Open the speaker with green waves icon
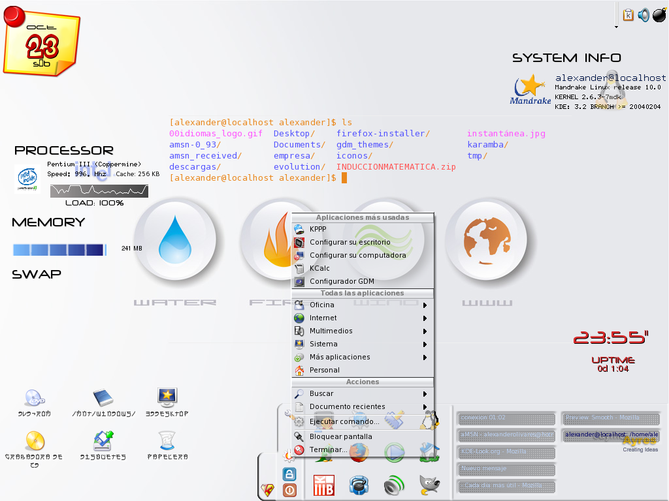Viewport: 669px width, 501px height. 394,485
